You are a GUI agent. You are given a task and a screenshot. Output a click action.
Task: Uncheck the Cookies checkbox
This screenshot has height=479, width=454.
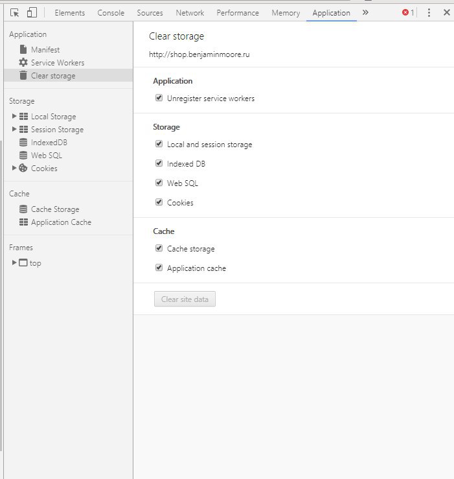159,202
